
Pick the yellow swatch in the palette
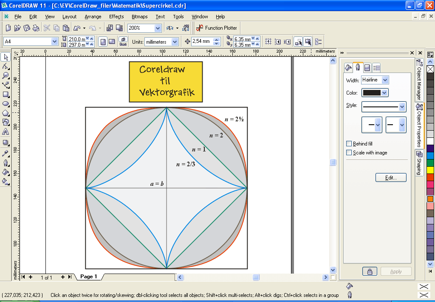click(430, 170)
